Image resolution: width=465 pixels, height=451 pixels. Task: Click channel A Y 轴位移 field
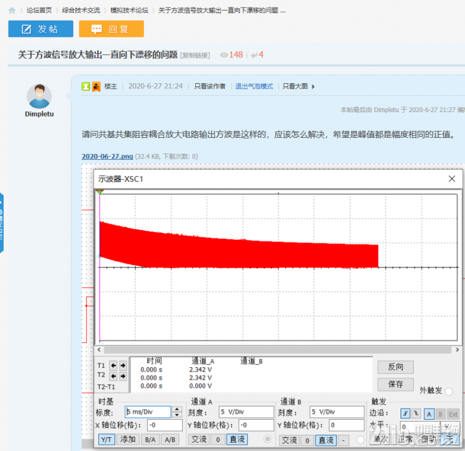coord(256,425)
